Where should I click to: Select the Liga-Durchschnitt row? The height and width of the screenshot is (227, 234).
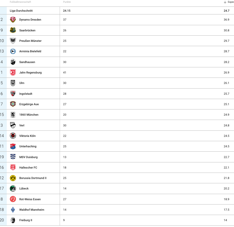[x=117, y=10]
